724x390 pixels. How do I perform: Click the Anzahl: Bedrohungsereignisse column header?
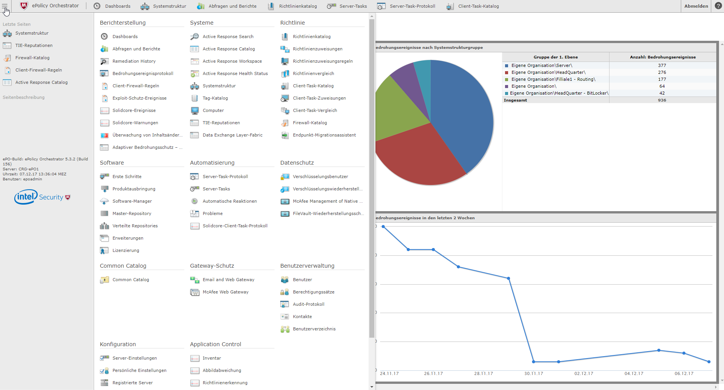663,57
